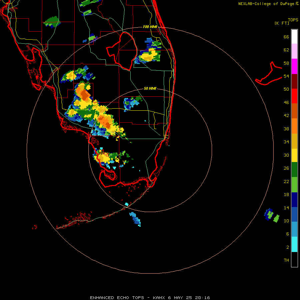This screenshot has height=300, width=300.
Task: Click the Lake Okeechobee outline
Action: click(x=122, y=51)
